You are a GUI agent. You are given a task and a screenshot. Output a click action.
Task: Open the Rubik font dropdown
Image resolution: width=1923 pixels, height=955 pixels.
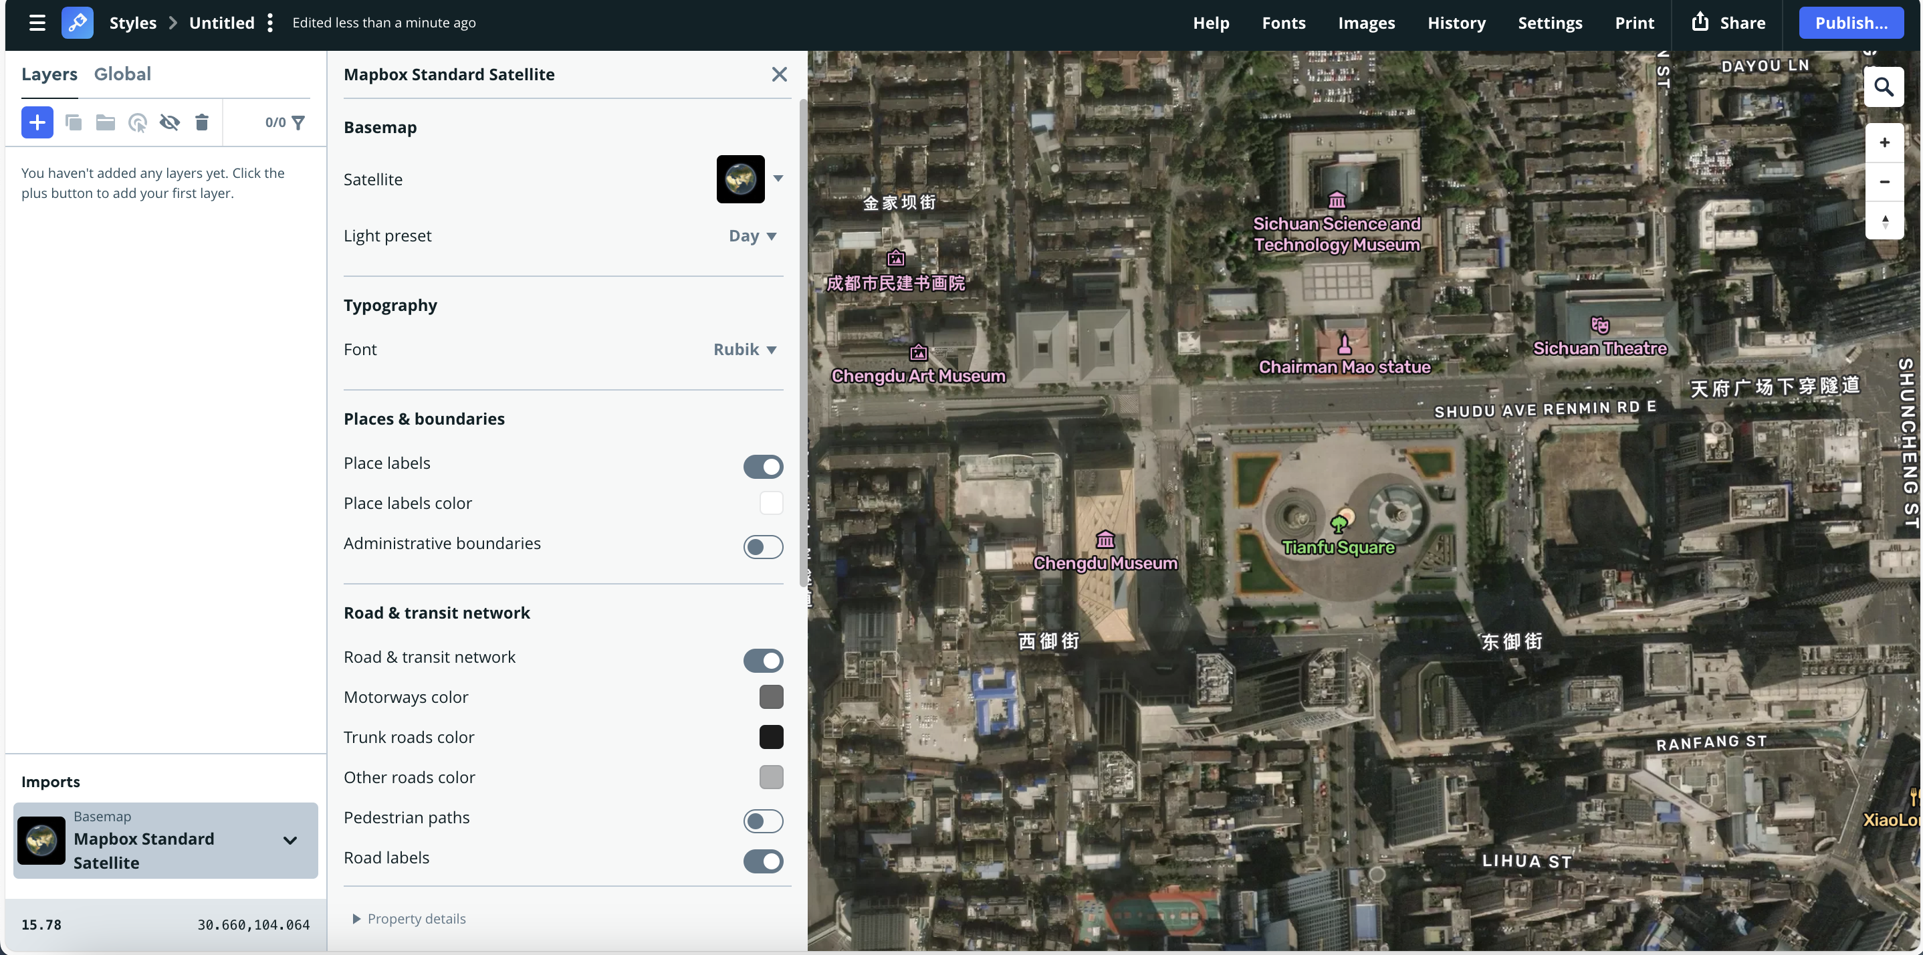[744, 350]
